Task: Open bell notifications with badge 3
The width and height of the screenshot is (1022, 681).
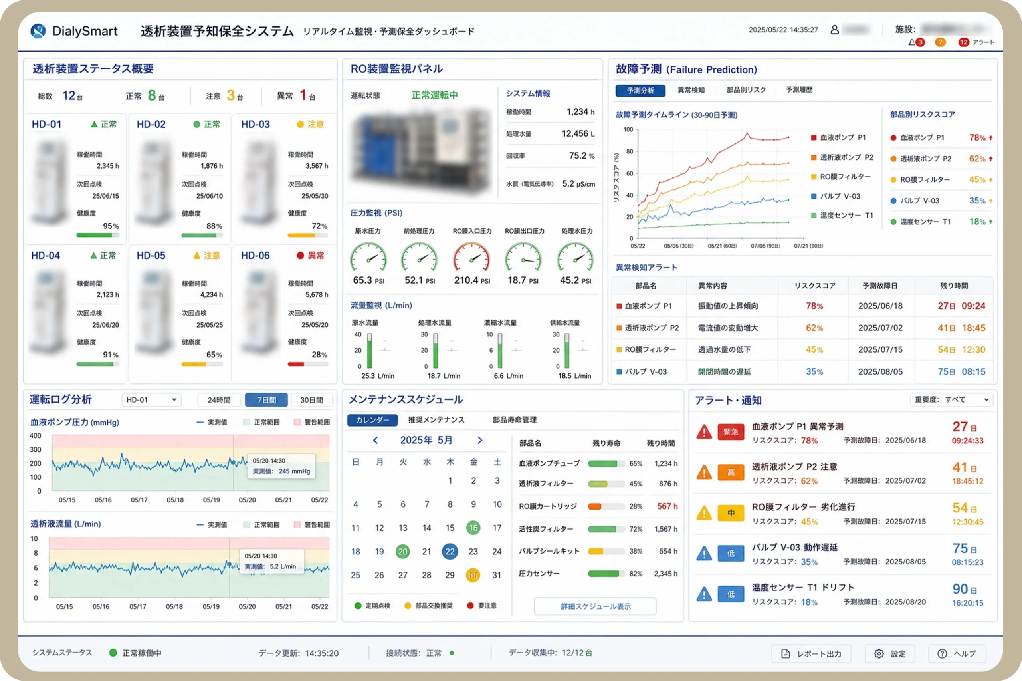Action: (917, 42)
